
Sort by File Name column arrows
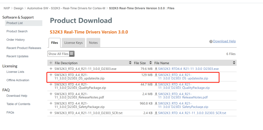tap(234, 63)
